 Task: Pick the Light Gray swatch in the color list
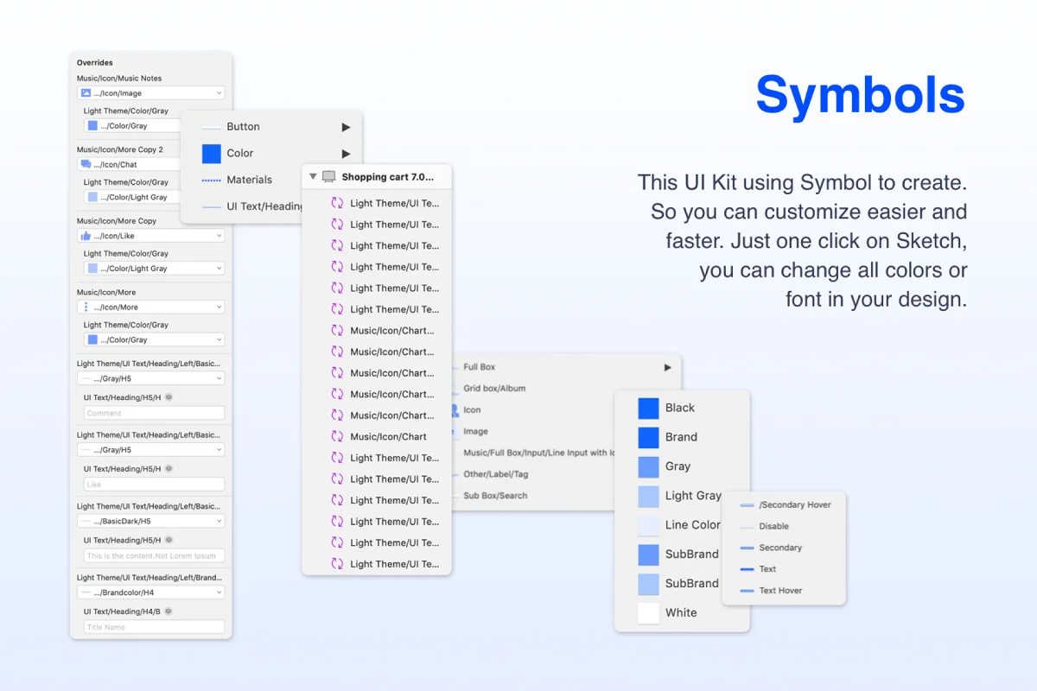click(648, 496)
